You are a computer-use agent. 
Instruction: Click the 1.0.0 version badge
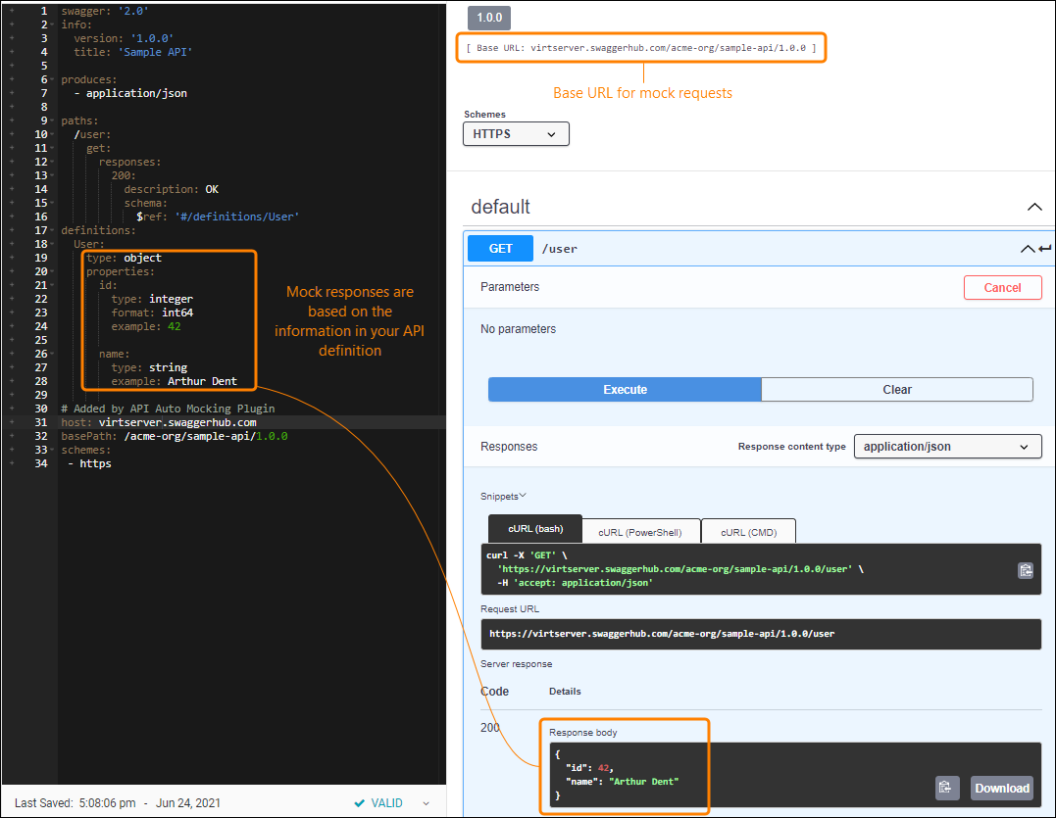[x=488, y=18]
